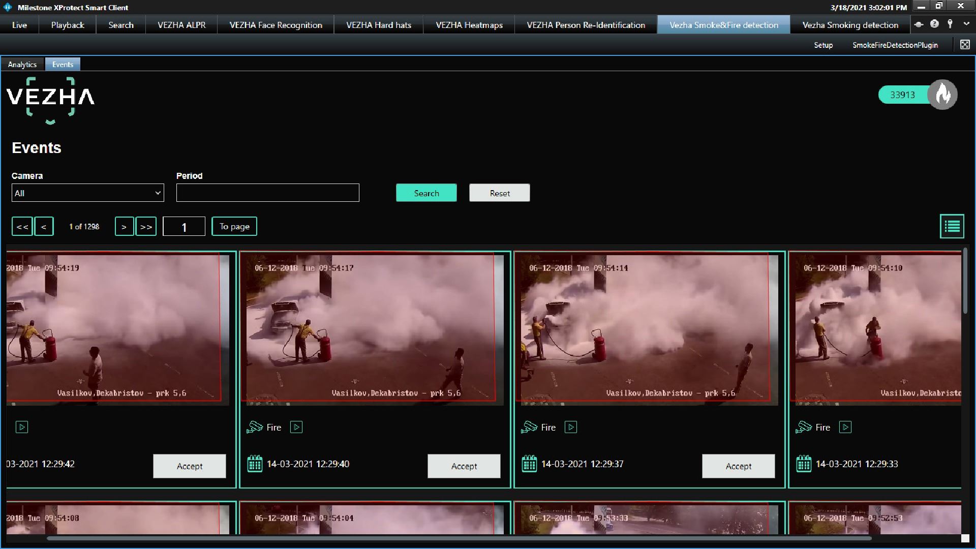
Task: Accept the 12:29:42 event
Action: point(190,466)
